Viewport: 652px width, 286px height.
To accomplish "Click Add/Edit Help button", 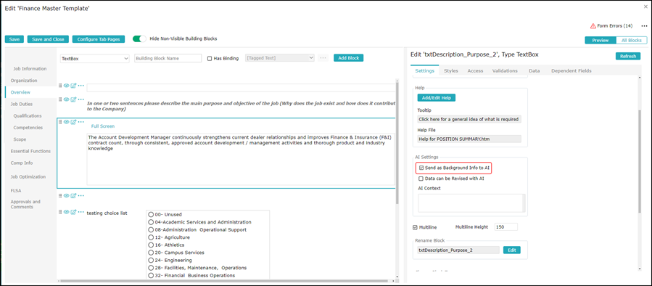I will (x=437, y=98).
